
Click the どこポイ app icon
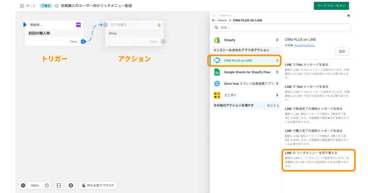(217, 95)
